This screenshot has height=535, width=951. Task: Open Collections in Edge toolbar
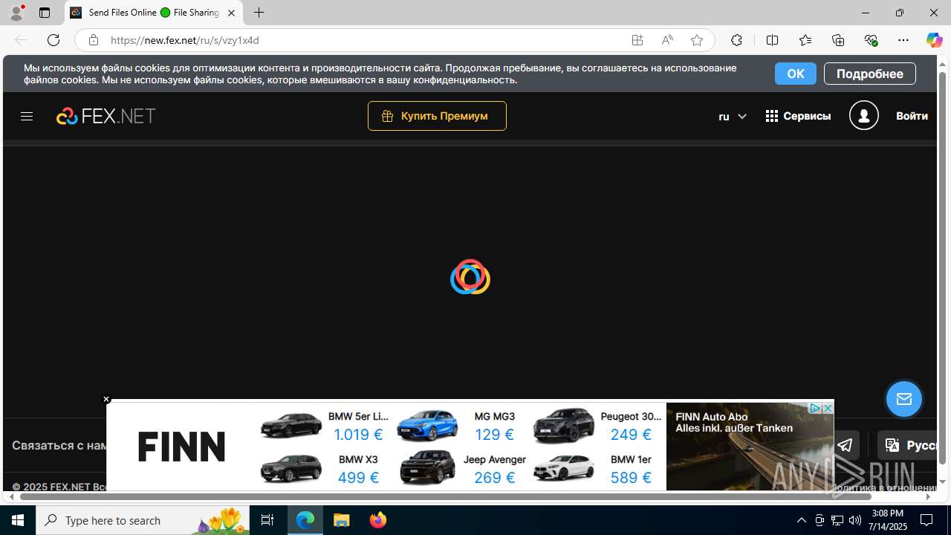(838, 40)
